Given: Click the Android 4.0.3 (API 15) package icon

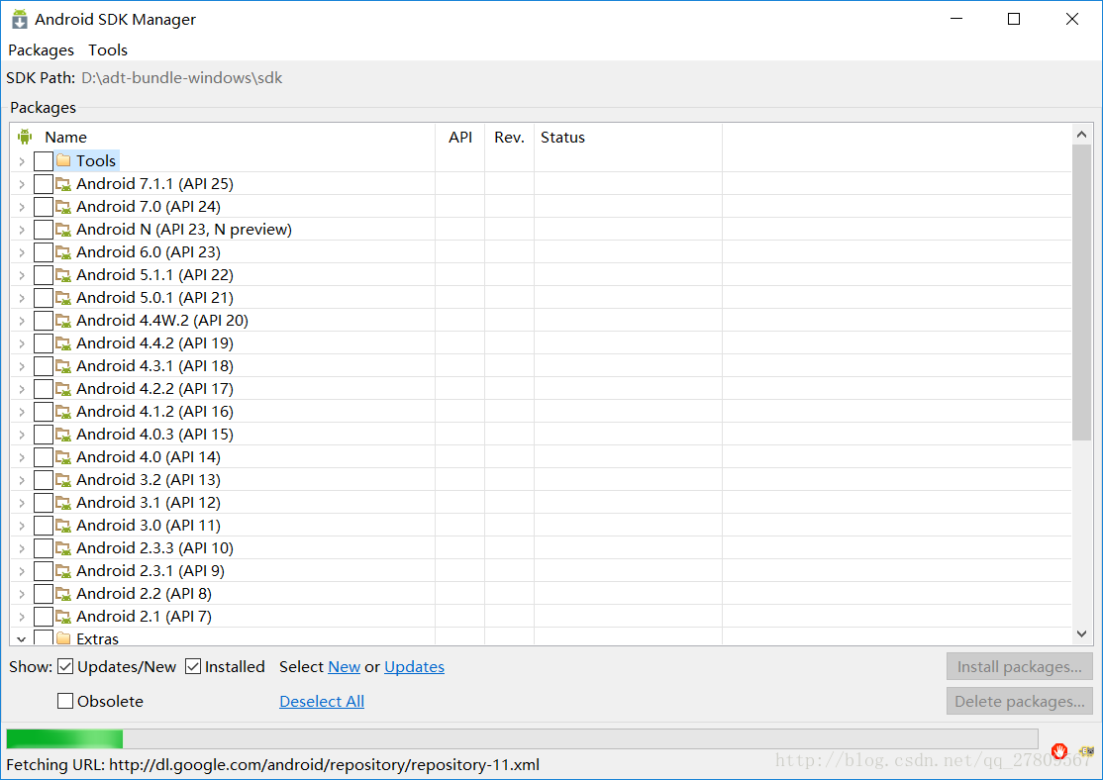Looking at the screenshot, I should tap(63, 434).
